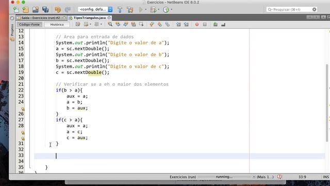Click the Comment code icon
Image resolution: width=330 pixels, height=186 pixels.
(x=216, y=24)
